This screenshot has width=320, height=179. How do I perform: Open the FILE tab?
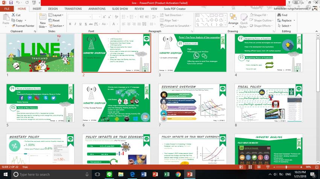[x=7, y=9]
